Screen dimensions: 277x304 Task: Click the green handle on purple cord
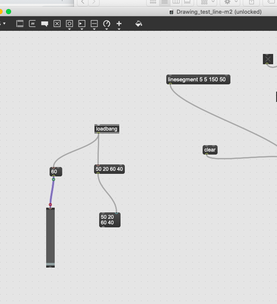[x=53, y=179]
